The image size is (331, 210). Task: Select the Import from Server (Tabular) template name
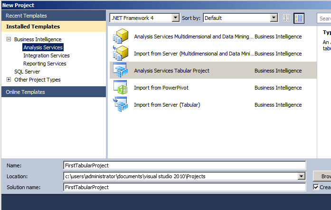(x=167, y=105)
